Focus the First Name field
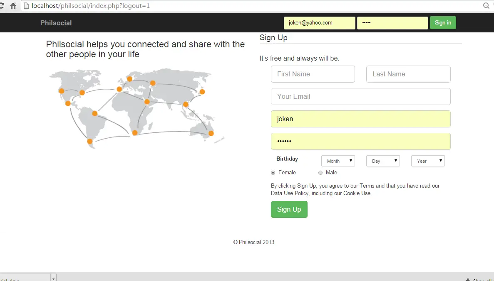The width and height of the screenshot is (494, 281). (313, 74)
